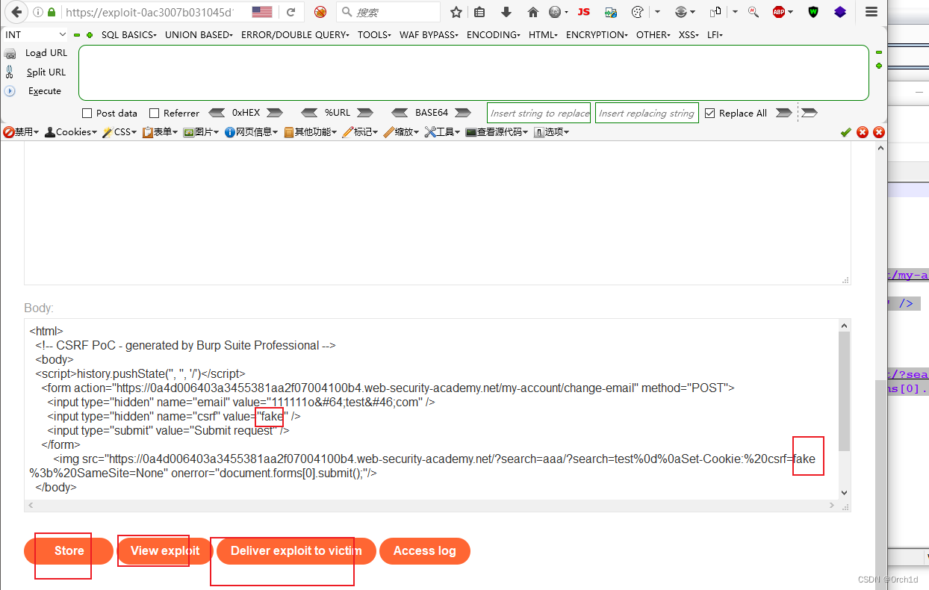The height and width of the screenshot is (590, 929).
Task: Click the 0xHEX decode left arrow
Action: [x=217, y=113]
